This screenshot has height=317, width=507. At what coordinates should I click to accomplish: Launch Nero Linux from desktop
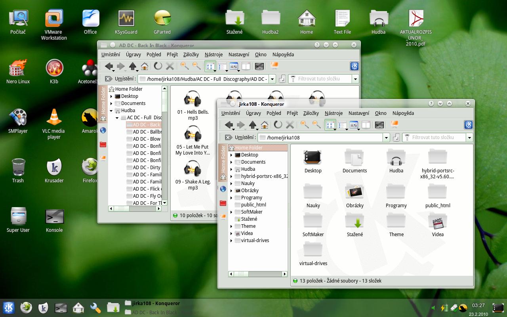[x=18, y=72]
